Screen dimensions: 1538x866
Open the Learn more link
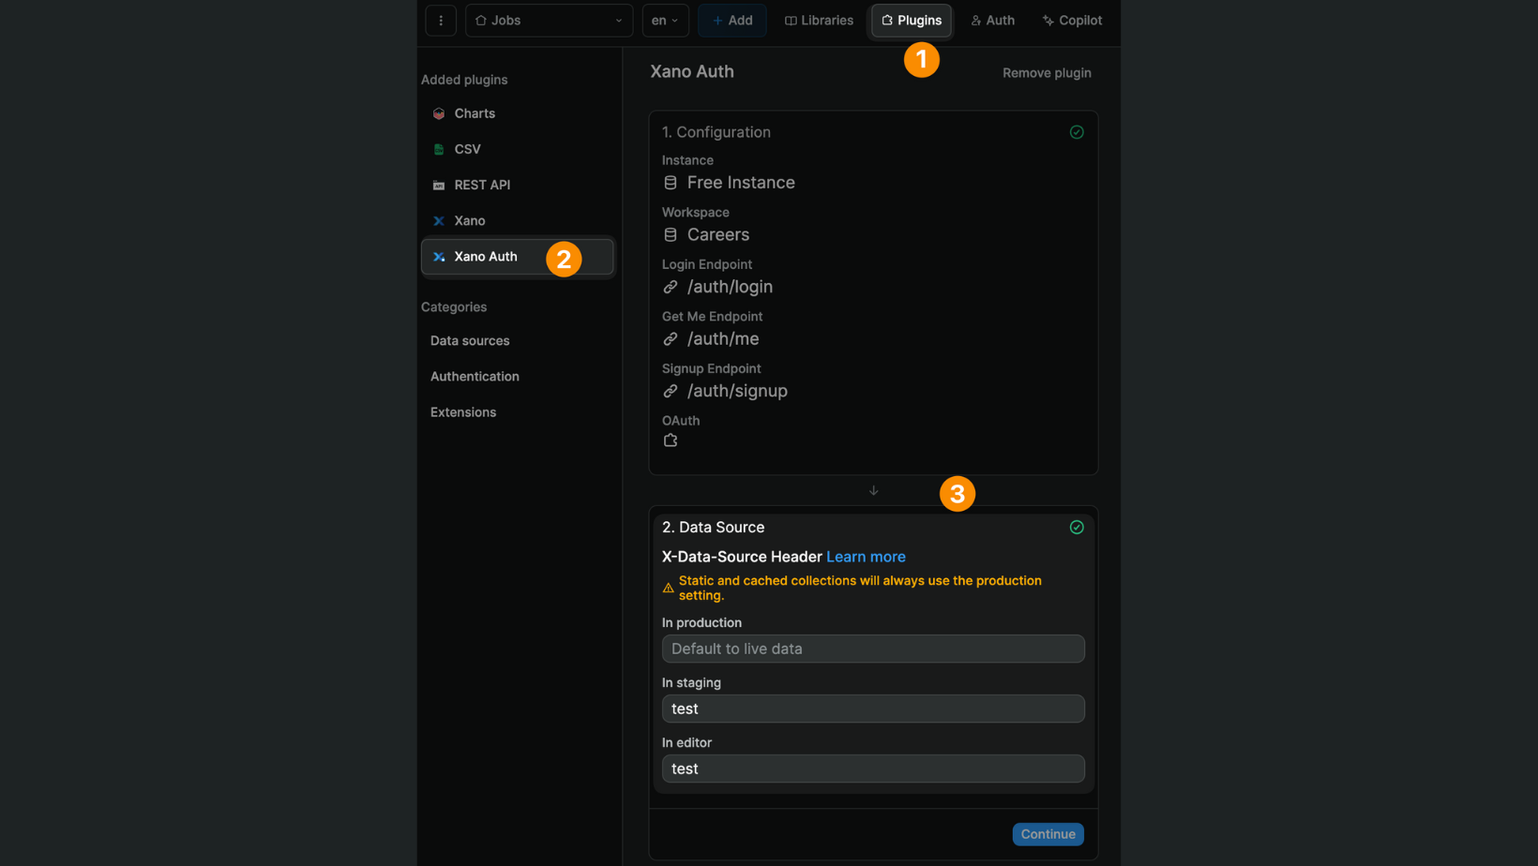(x=865, y=556)
